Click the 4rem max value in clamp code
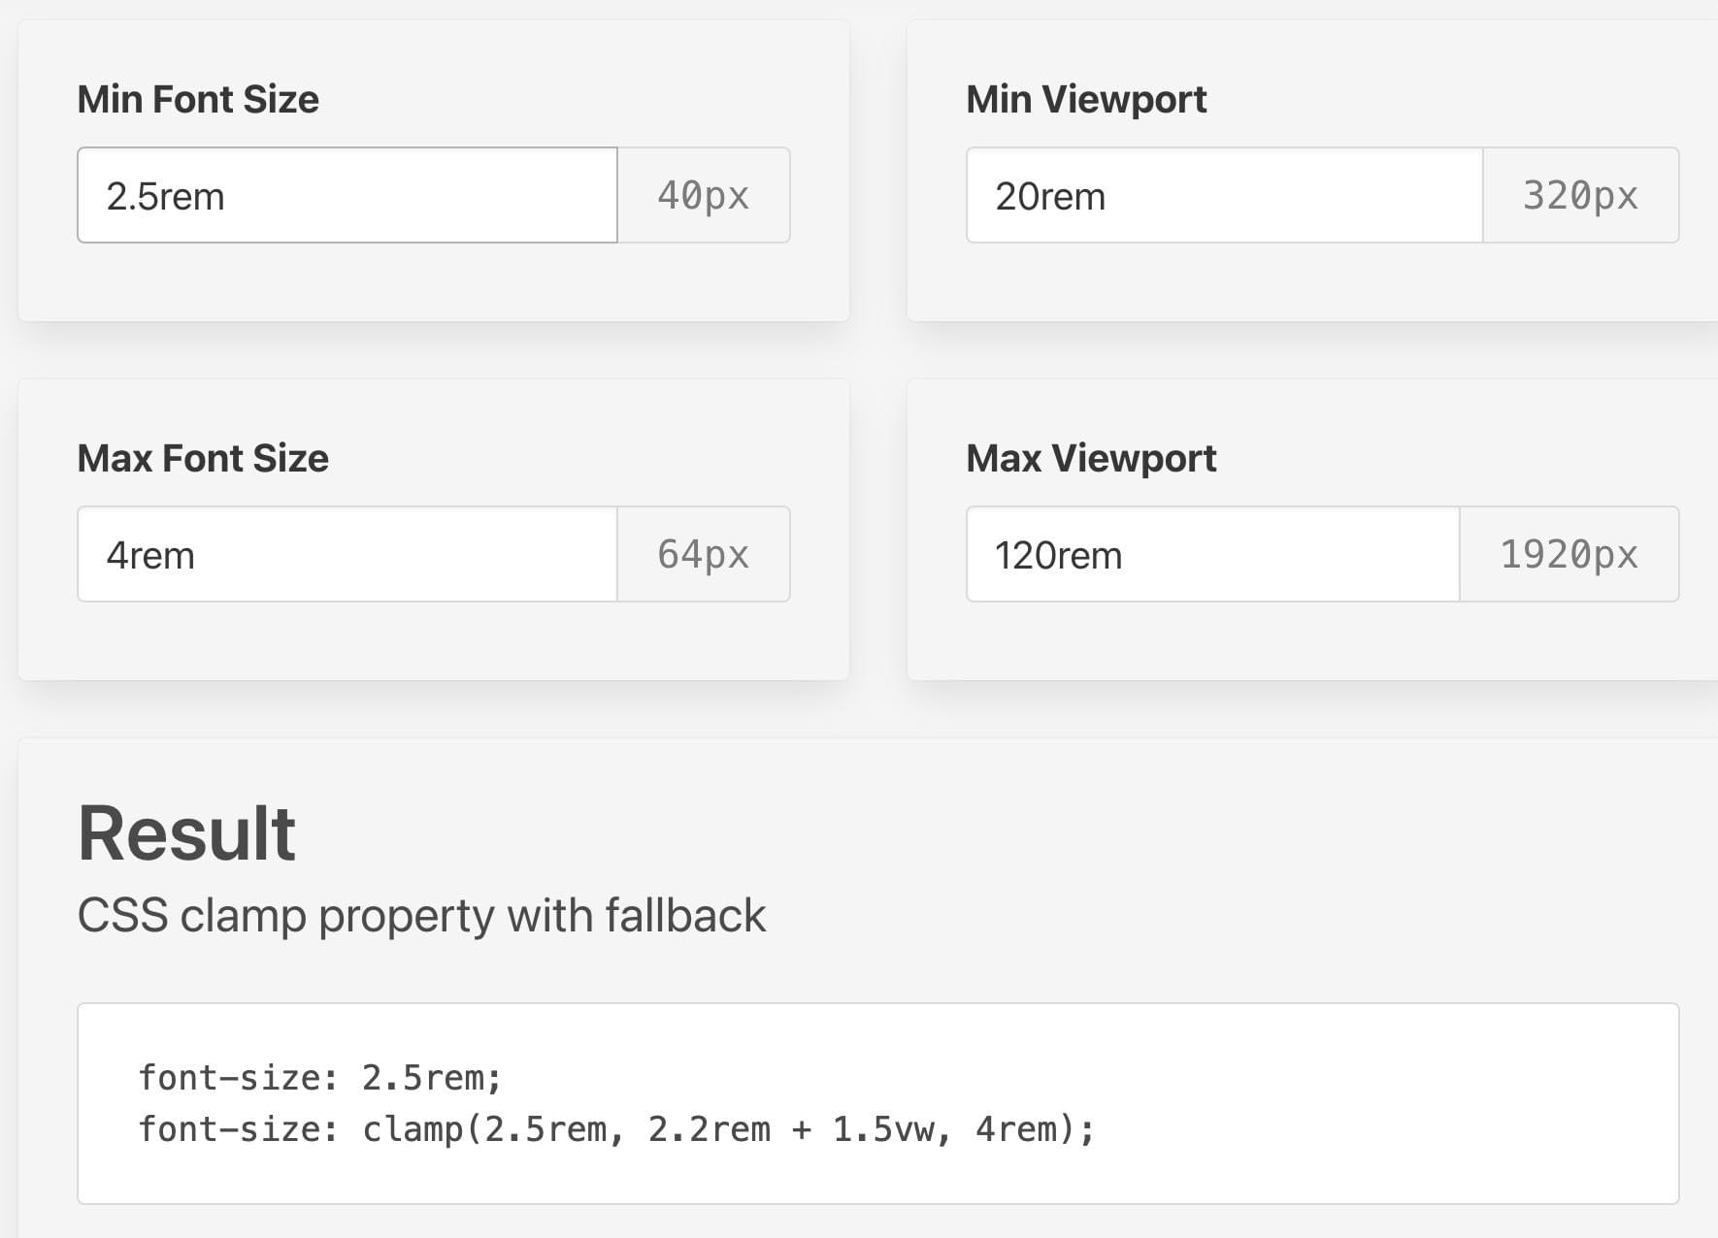 tap(1016, 1129)
